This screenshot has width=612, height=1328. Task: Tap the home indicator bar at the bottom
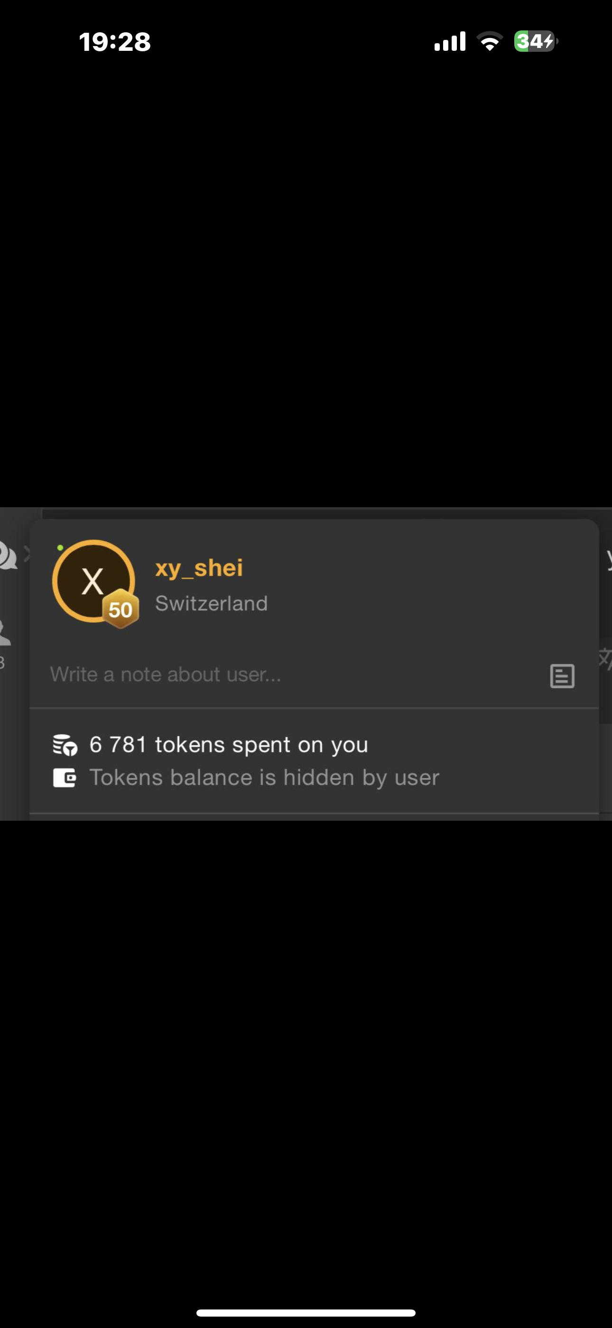pyautogui.click(x=306, y=1312)
